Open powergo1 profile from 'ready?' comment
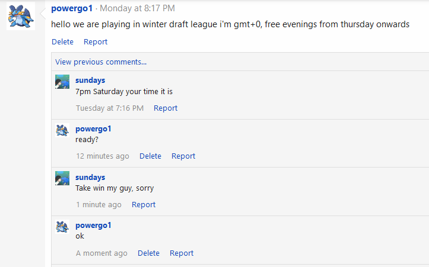Screen dimensions: 429x267 tap(93, 129)
